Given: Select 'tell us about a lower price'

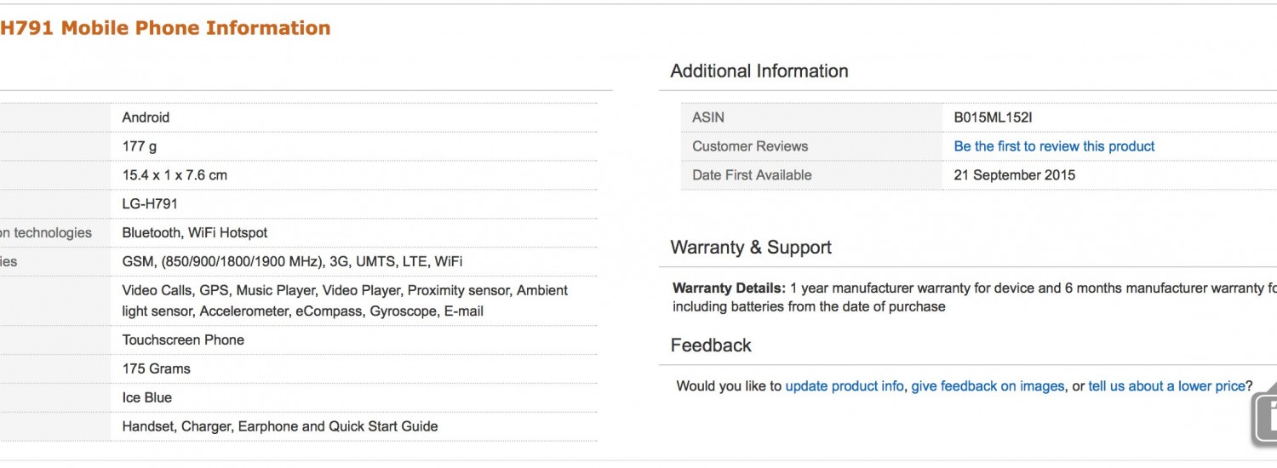Looking at the screenshot, I should tap(1166, 386).
